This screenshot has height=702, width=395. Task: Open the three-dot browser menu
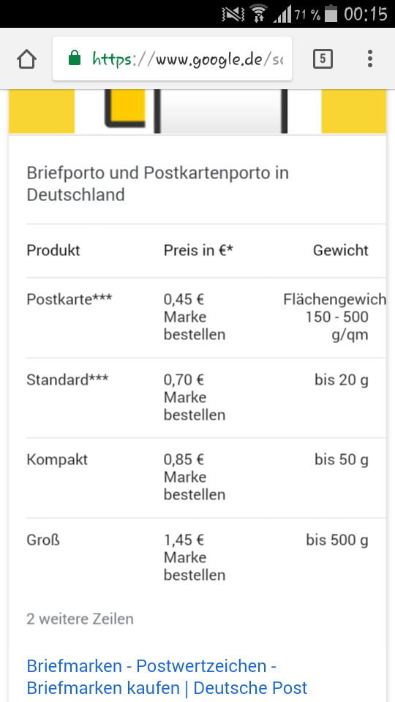370,58
